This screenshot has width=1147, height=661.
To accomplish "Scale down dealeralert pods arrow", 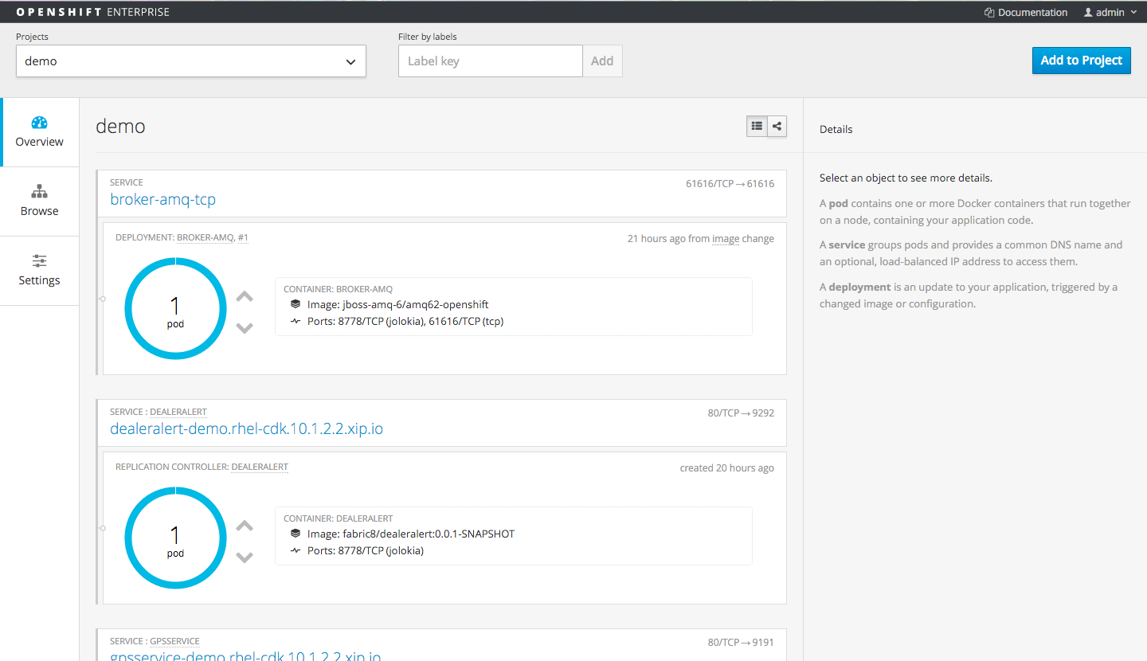I will (245, 557).
